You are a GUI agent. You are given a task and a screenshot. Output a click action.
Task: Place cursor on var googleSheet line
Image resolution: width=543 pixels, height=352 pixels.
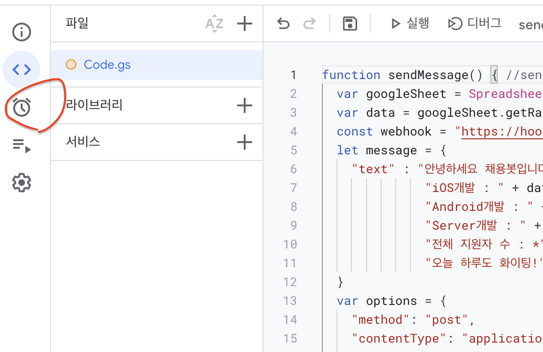[439, 94]
